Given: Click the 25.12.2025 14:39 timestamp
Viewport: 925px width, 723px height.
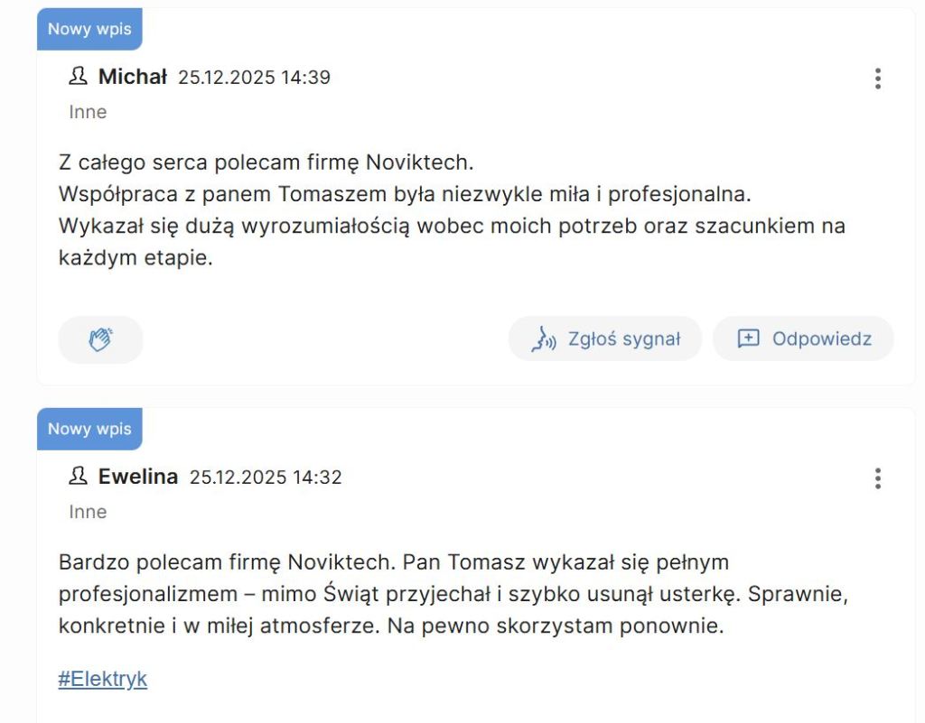Looking at the screenshot, I should (254, 78).
